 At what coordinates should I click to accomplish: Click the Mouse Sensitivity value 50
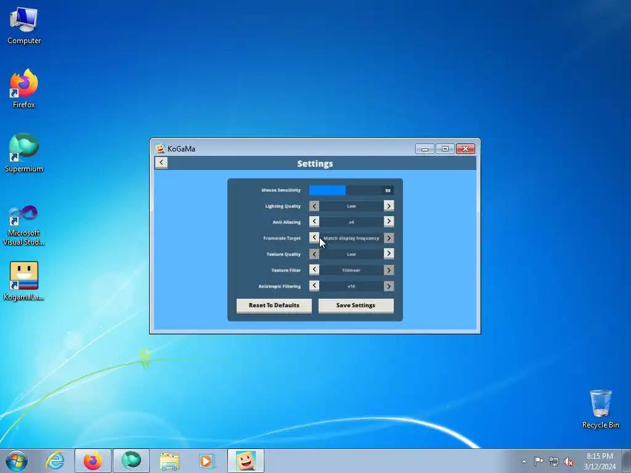tap(388, 190)
